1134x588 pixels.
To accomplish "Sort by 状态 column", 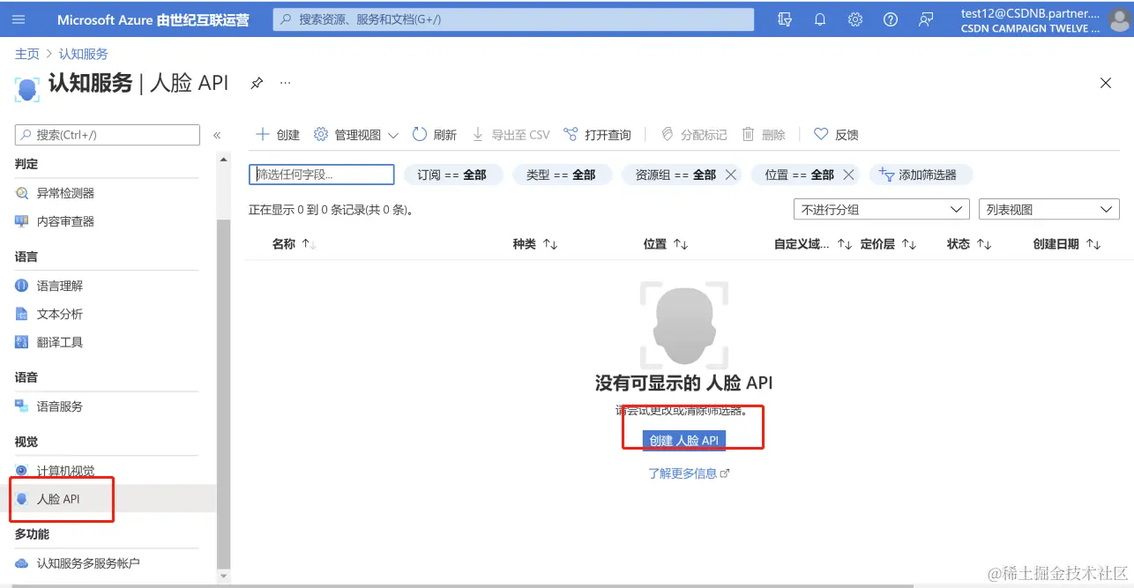I will pyautogui.click(x=969, y=244).
